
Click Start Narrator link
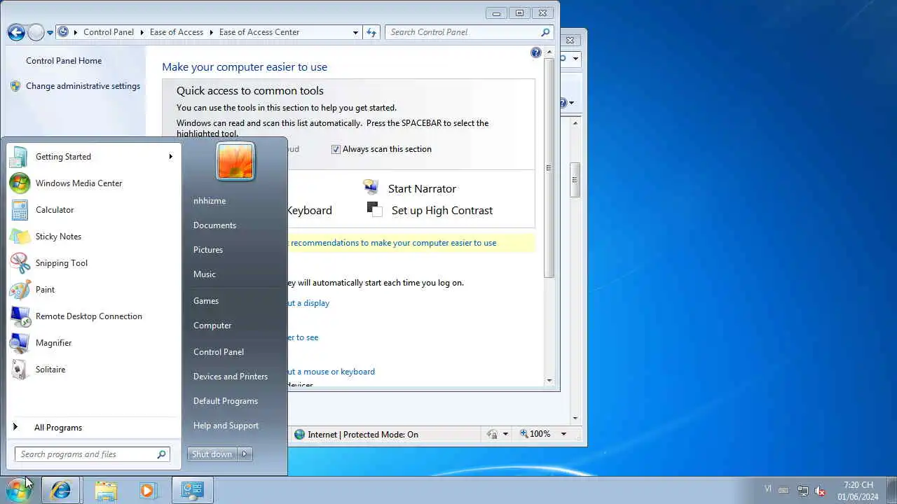422,189
